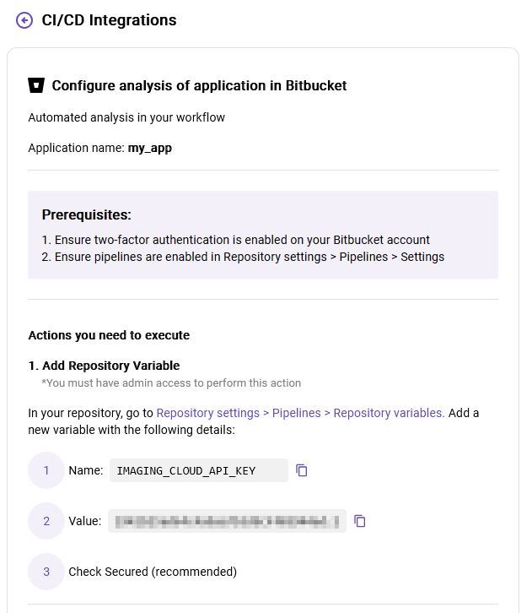
Task: Click the step 3 number circle
Action: pyautogui.click(x=46, y=572)
